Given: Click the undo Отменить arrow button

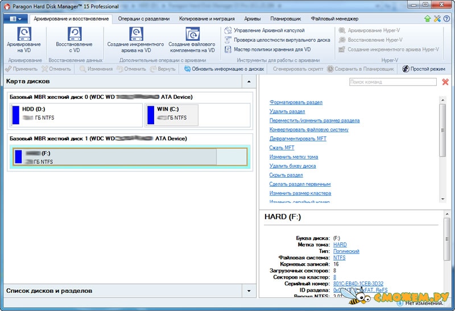Looking at the screenshot, I should 131,69.
